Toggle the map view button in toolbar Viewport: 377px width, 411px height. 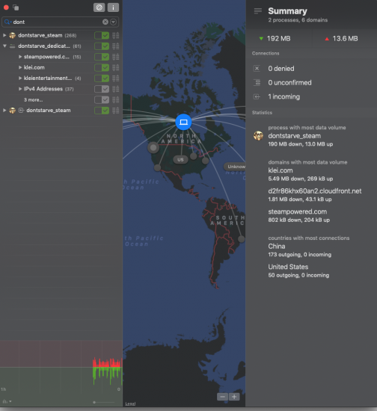point(99,7)
